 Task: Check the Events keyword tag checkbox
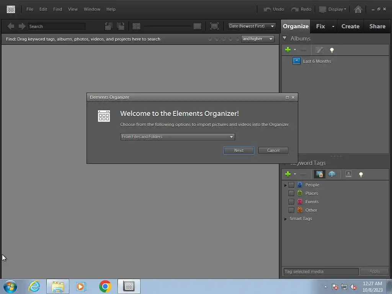click(x=291, y=202)
